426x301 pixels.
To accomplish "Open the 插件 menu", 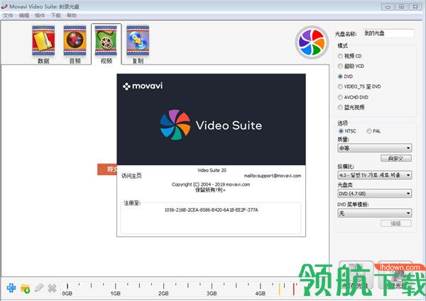I will 40,16.
